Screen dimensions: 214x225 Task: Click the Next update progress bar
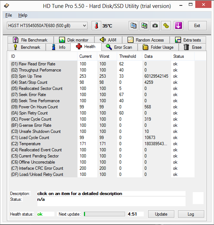104,214
